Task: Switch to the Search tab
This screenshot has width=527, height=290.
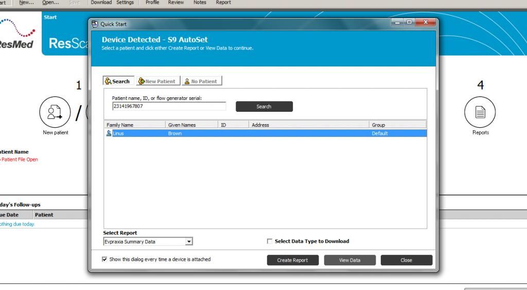Action: [x=118, y=81]
